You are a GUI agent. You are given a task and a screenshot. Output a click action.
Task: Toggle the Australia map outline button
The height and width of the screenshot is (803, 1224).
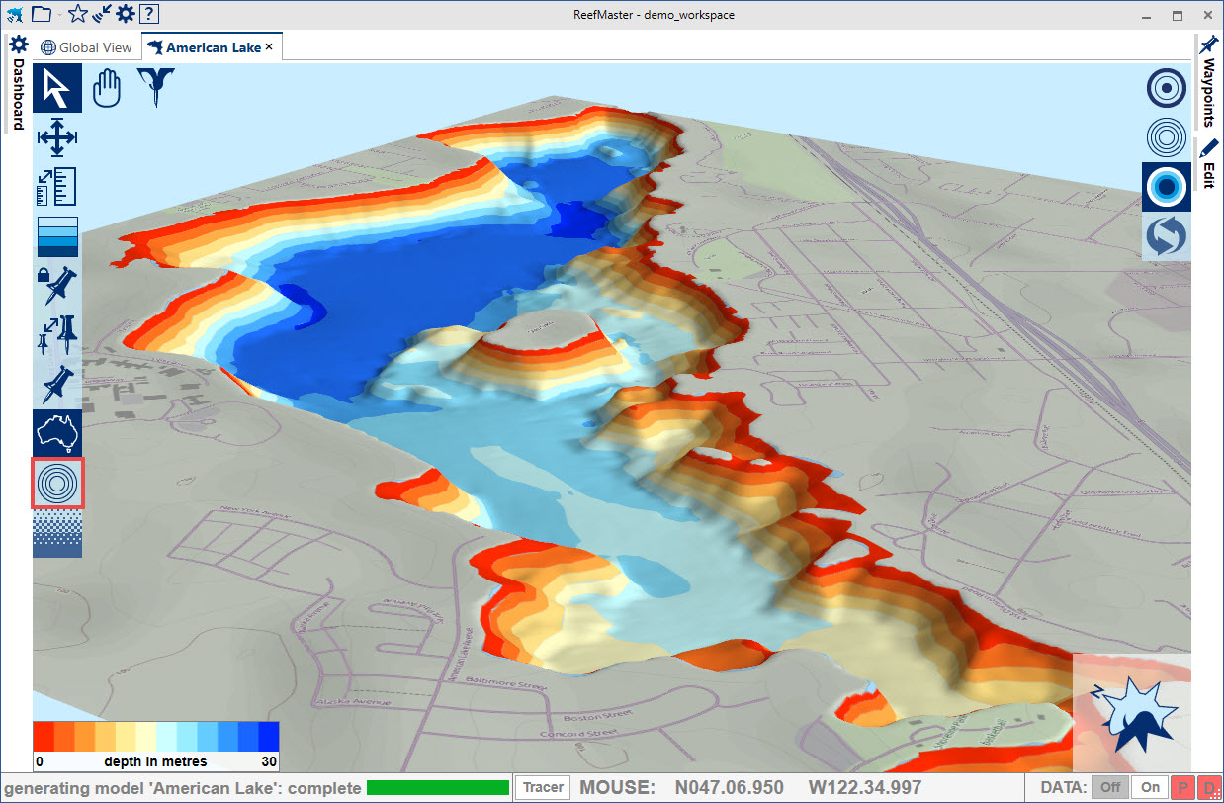coord(57,433)
